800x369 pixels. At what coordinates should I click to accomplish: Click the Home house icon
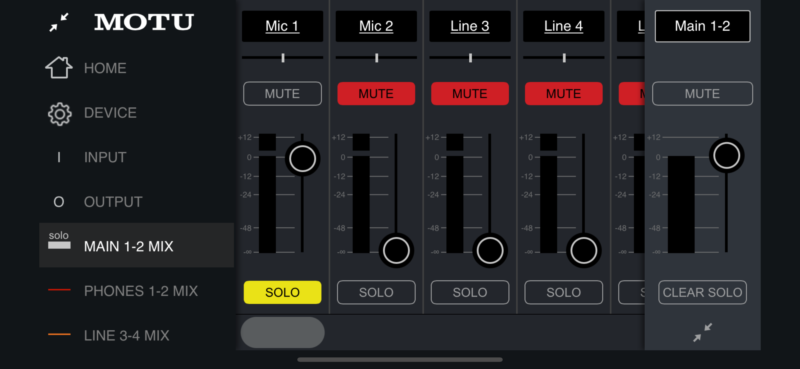(59, 68)
